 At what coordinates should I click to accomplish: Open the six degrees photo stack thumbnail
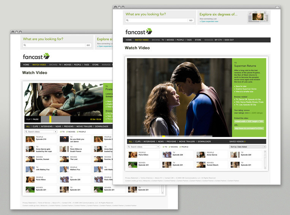(258, 17)
